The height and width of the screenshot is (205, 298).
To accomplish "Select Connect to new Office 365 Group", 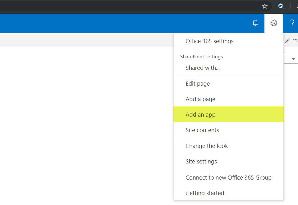I will (229, 177).
